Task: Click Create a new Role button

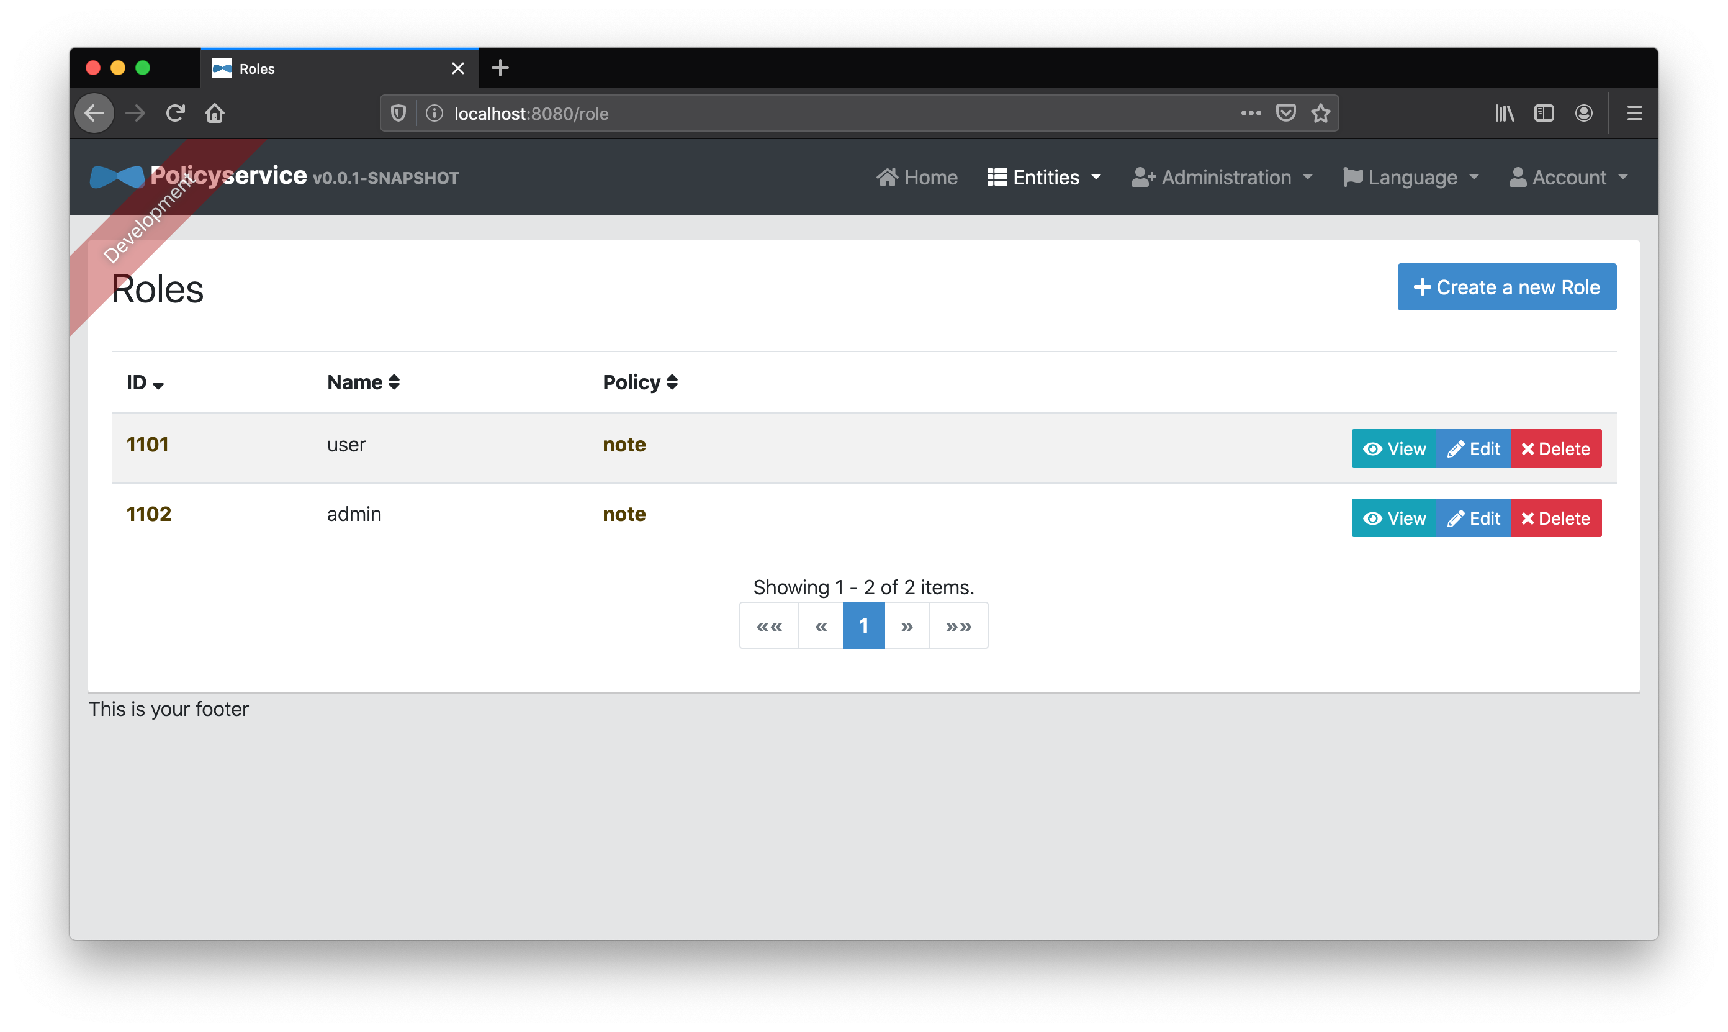Action: [1507, 286]
